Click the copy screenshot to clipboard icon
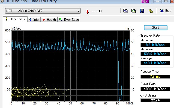The height and width of the screenshot is (108, 174). (x=133, y=11)
